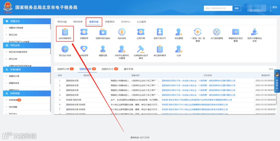Focus the top search input field
The width and height of the screenshot is (280, 141).
tap(218, 8)
